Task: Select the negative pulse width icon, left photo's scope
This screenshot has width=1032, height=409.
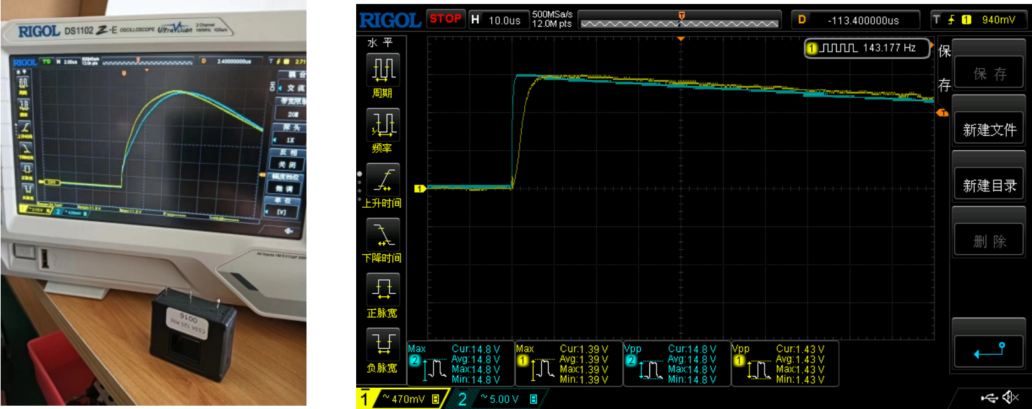Action: click(x=28, y=190)
